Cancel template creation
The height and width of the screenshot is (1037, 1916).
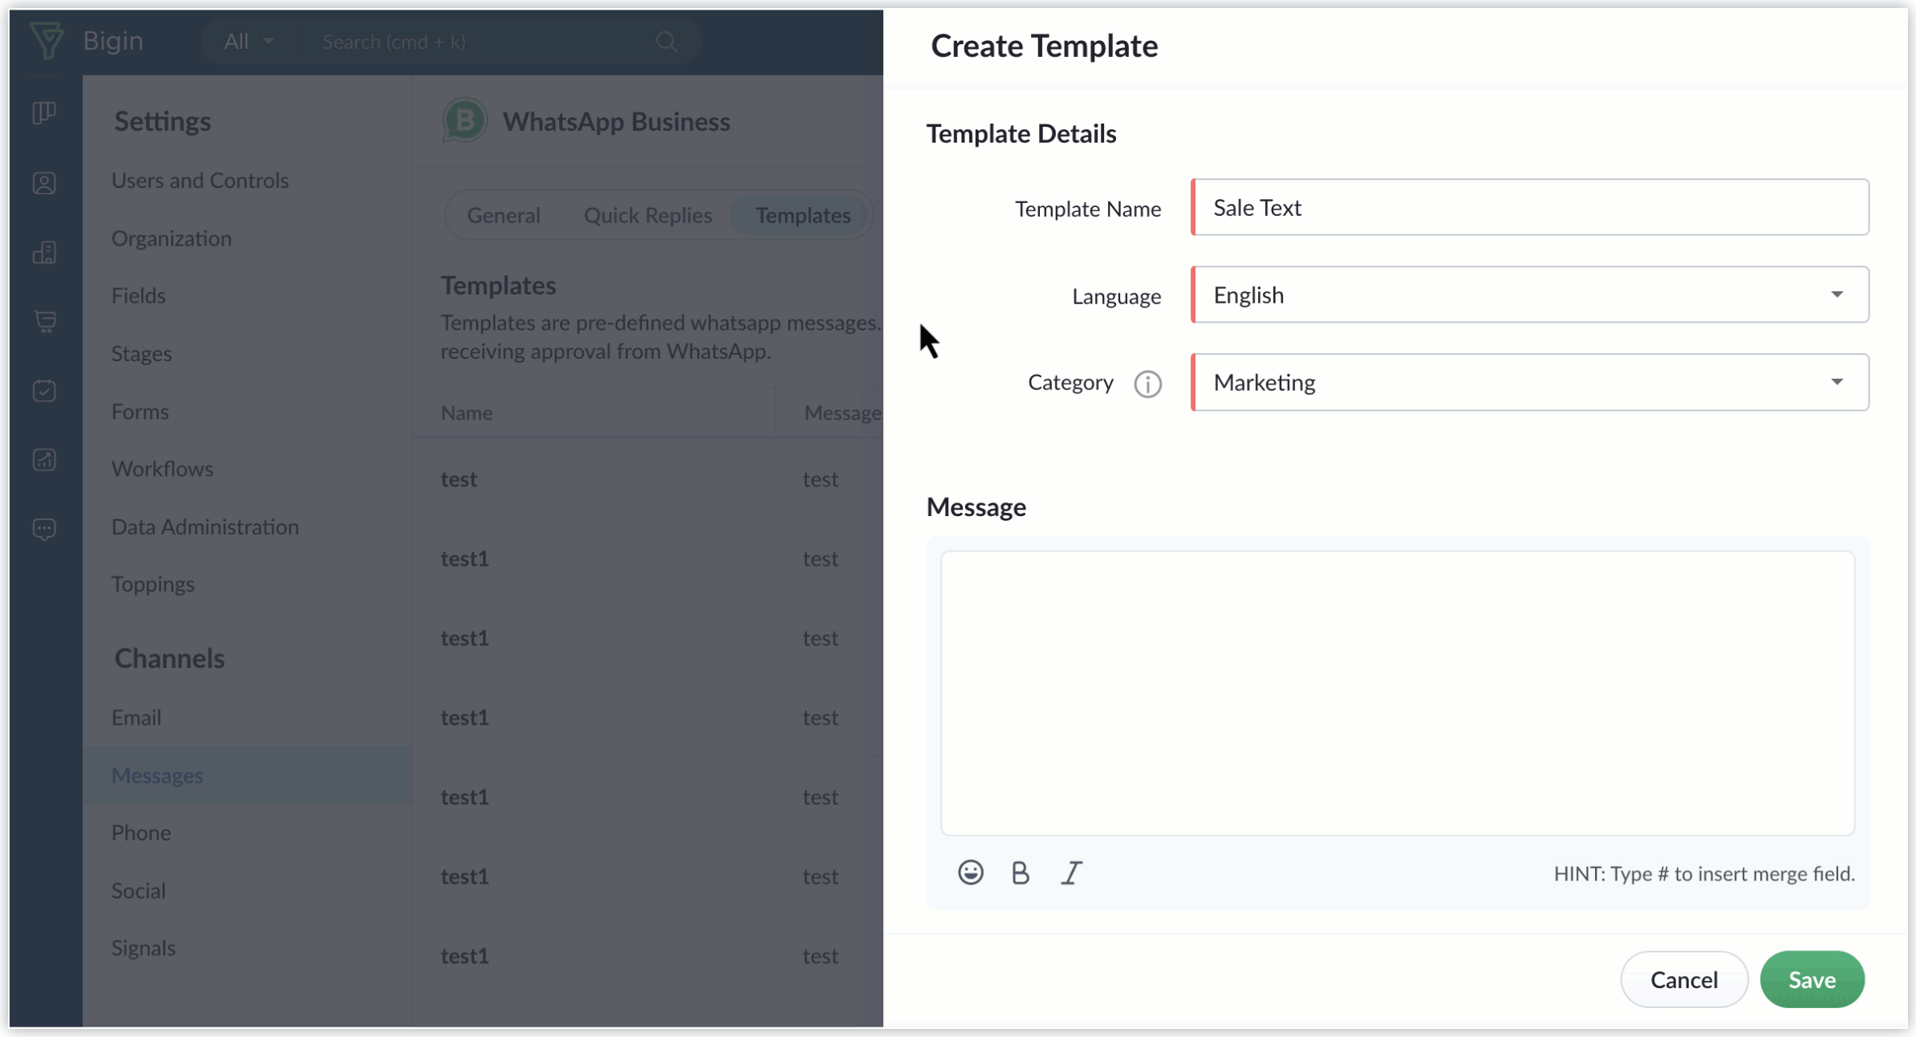pos(1683,979)
